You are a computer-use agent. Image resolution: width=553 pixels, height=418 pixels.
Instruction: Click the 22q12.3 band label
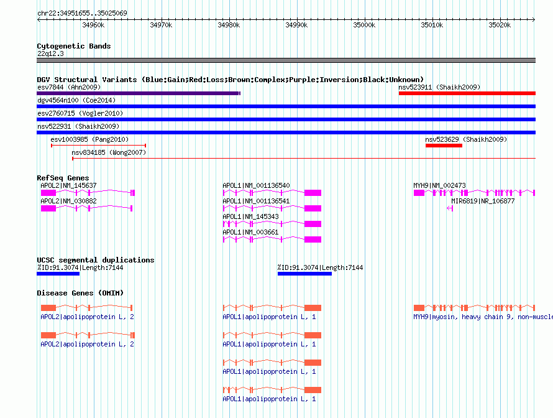pyautogui.click(x=50, y=53)
